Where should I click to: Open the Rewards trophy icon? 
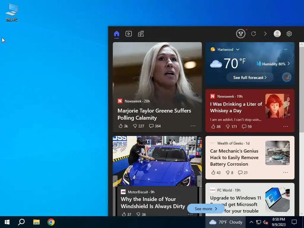pyautogui.click(x=240, y=34)
